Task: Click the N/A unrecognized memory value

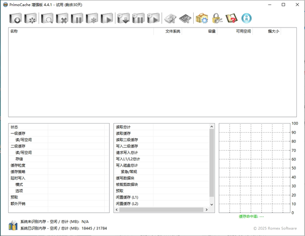Action: tap(85, 222)
